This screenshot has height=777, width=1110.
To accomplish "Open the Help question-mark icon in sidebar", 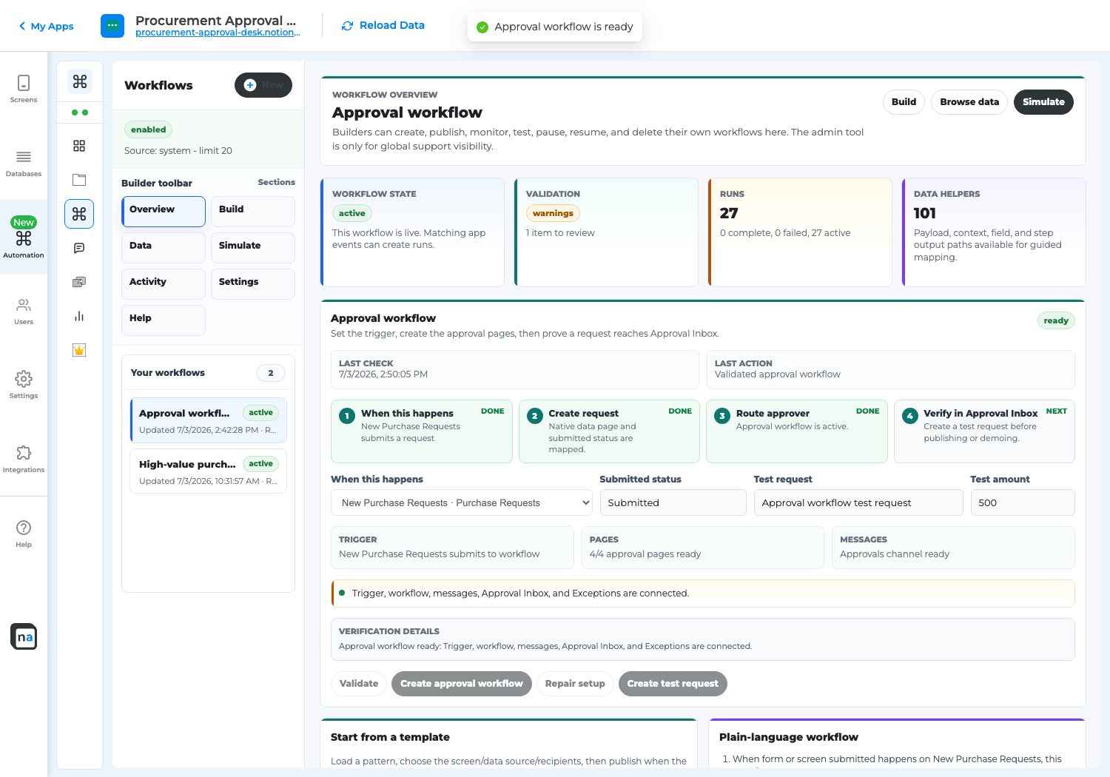I will (x=24, y=527).
